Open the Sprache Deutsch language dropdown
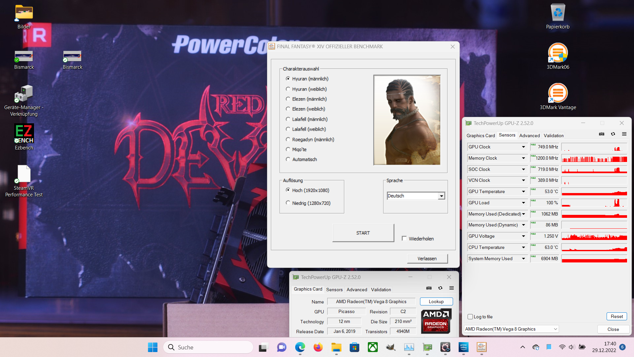 coord(441,196)
